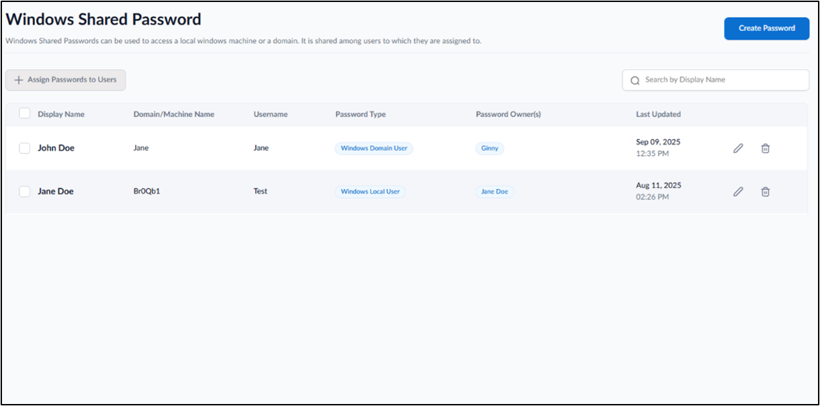820x406 pixels.
Task: Click the Windows Shared Password heading
Action: 104,19
